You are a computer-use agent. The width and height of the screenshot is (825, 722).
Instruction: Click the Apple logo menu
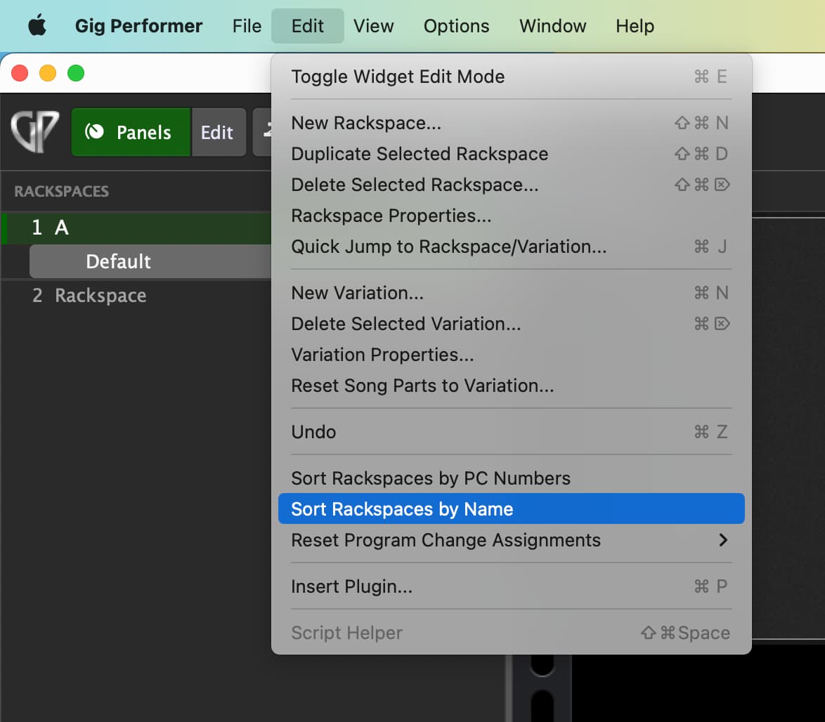click(37, 26)
